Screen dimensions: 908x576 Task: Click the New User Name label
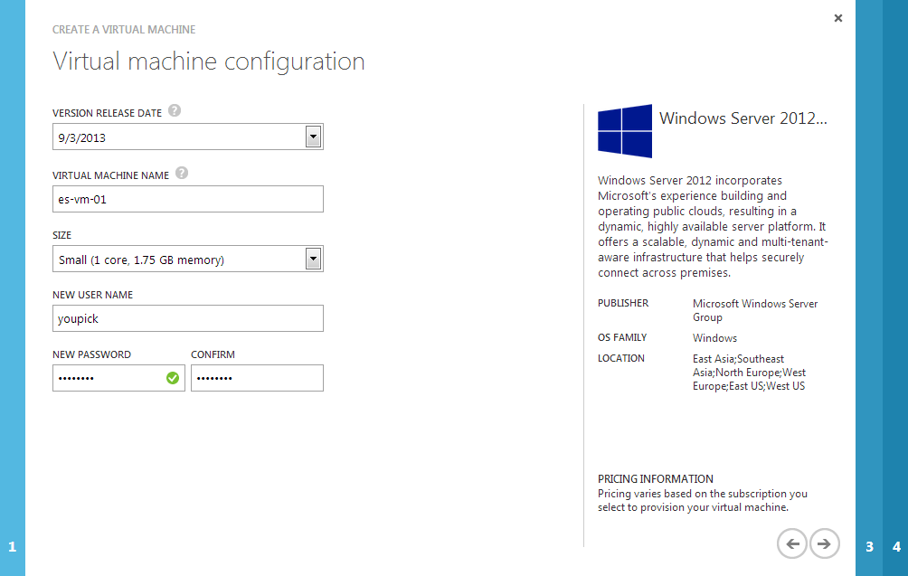click(92, 295)
